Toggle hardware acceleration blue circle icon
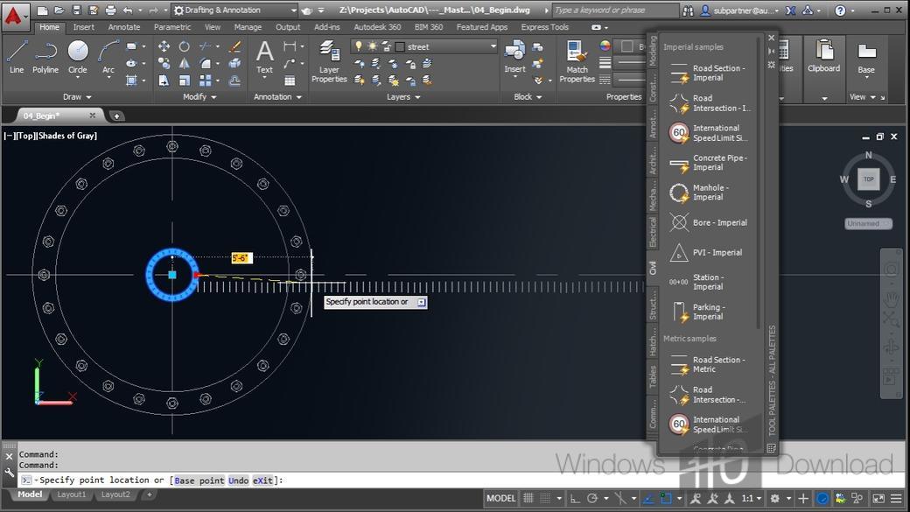910x512 pixels. pos(822,498)
